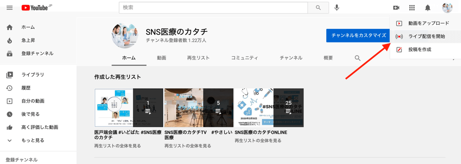Screen dimensions: 461x164
Task: Switch to the 再生リスト tab
Action: pyautogui.click(x=198, y=58)
